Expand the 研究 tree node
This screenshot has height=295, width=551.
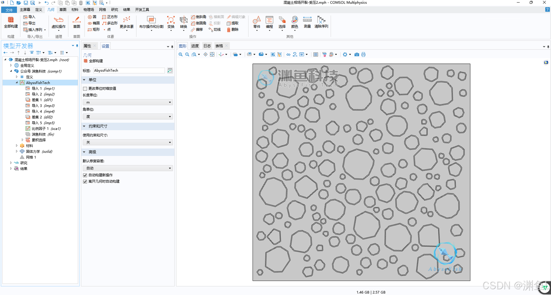(x=11, y=163)
